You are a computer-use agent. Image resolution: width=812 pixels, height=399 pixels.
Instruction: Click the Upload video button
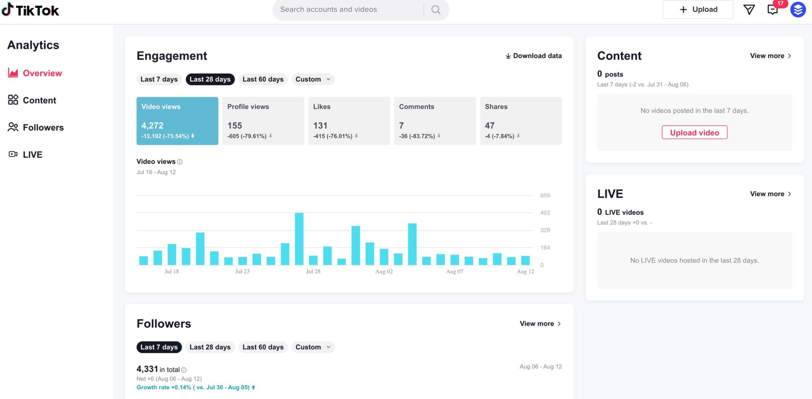tap(694, 132)
